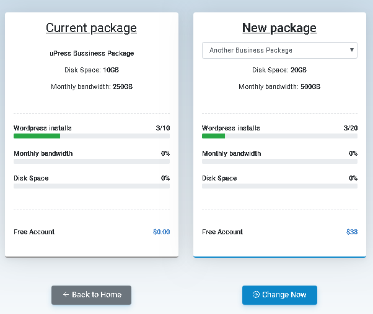Click the uPress Bussiness Package text
The width and height of the screenshot is (373, 314).
92,53
